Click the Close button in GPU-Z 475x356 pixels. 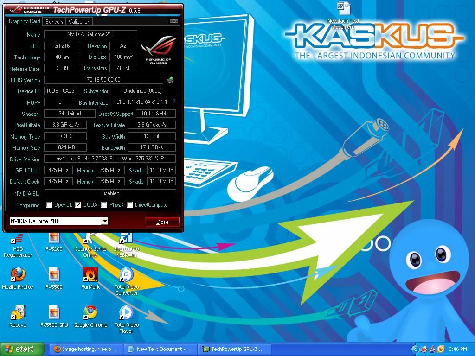click(x=162, y=222)
